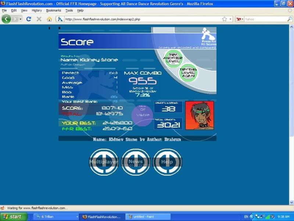Expand the URL bar history dropdown
The height and width of the screenshot is (221, 294).
coord(231,19)
